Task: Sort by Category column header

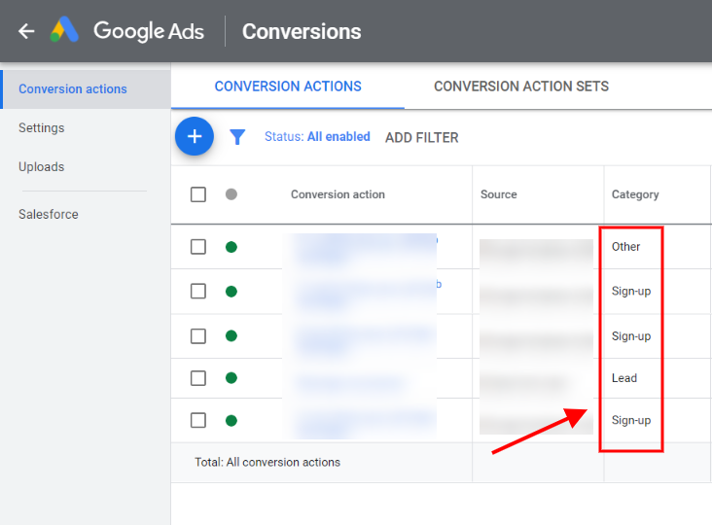Action: click(635, 194)
